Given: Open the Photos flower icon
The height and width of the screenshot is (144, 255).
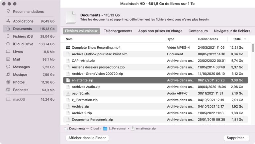Looking at the screenshot, I should [8, 82].
